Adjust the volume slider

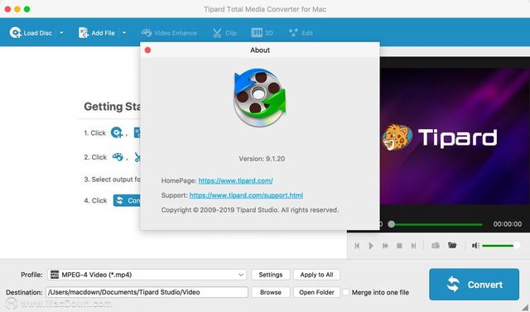500,246
